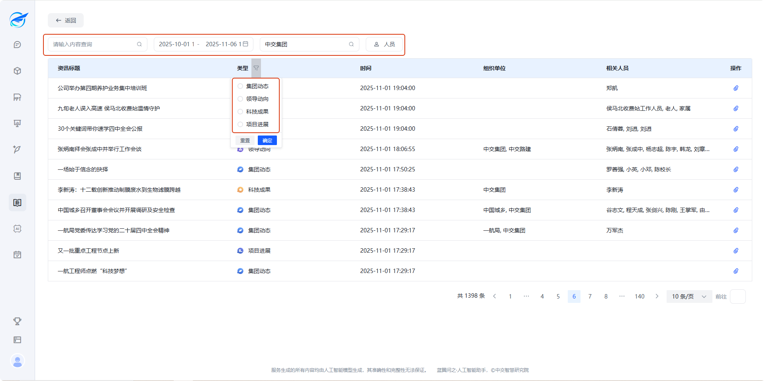Focus the 前往 page jump input box
The width and height of the screenshot is (765, 381).
pyautogui.click(x=738, y=297)
